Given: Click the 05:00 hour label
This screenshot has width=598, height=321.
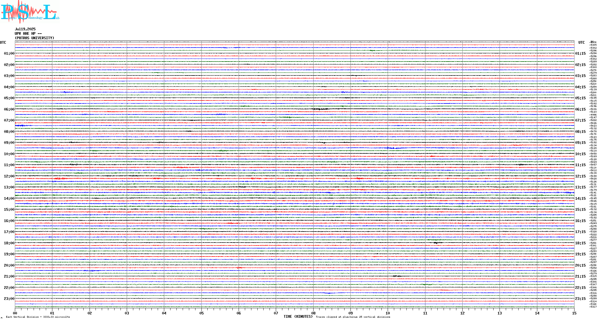Looking at the screenshot, I should click(x=9, y=98).
